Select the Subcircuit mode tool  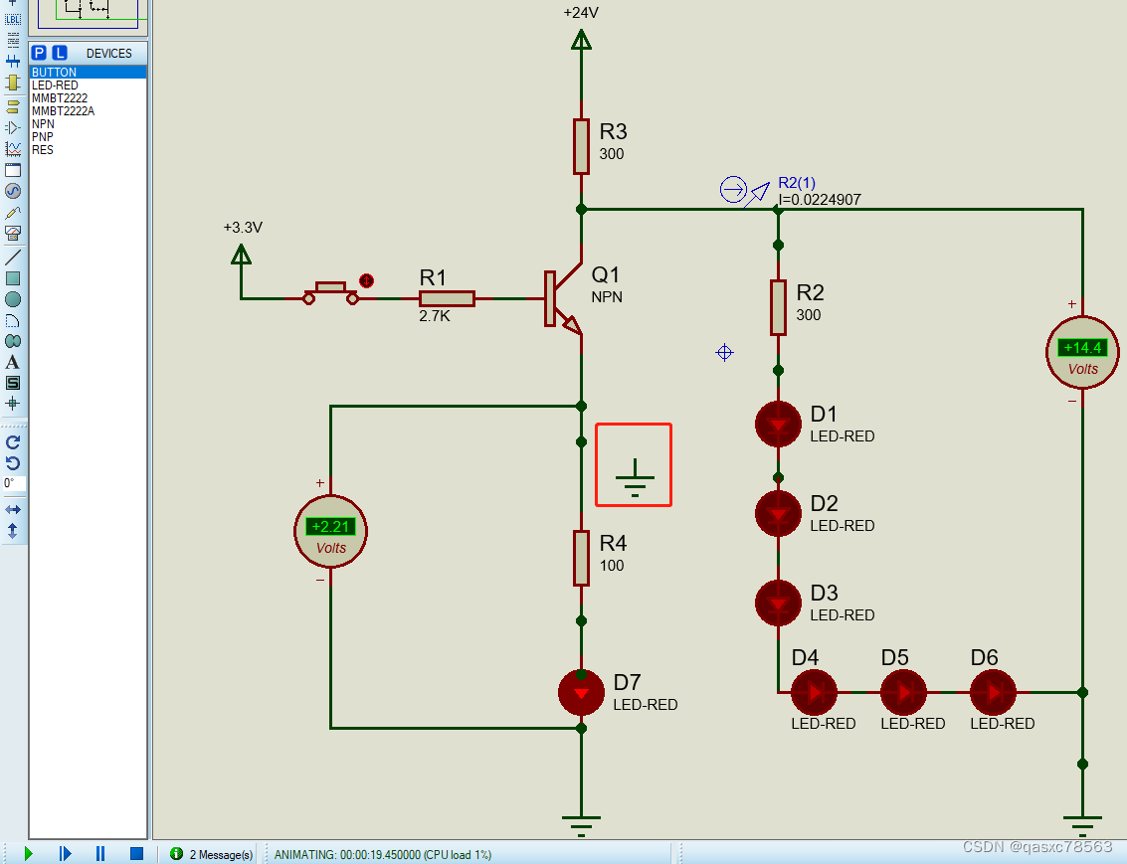[x=13, y=84]
